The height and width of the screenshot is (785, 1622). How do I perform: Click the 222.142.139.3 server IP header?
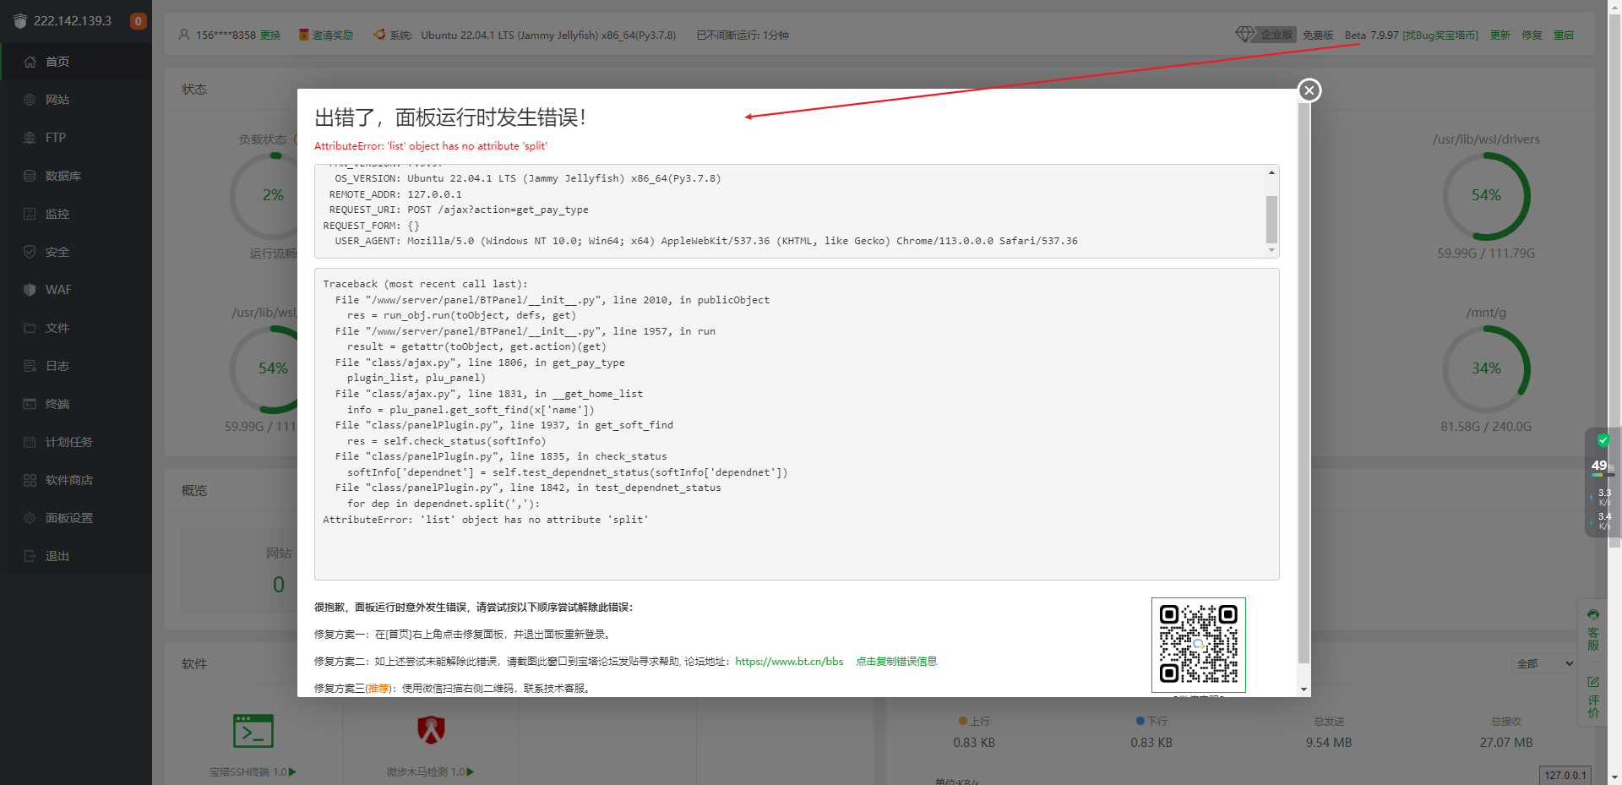click(73, 21)
